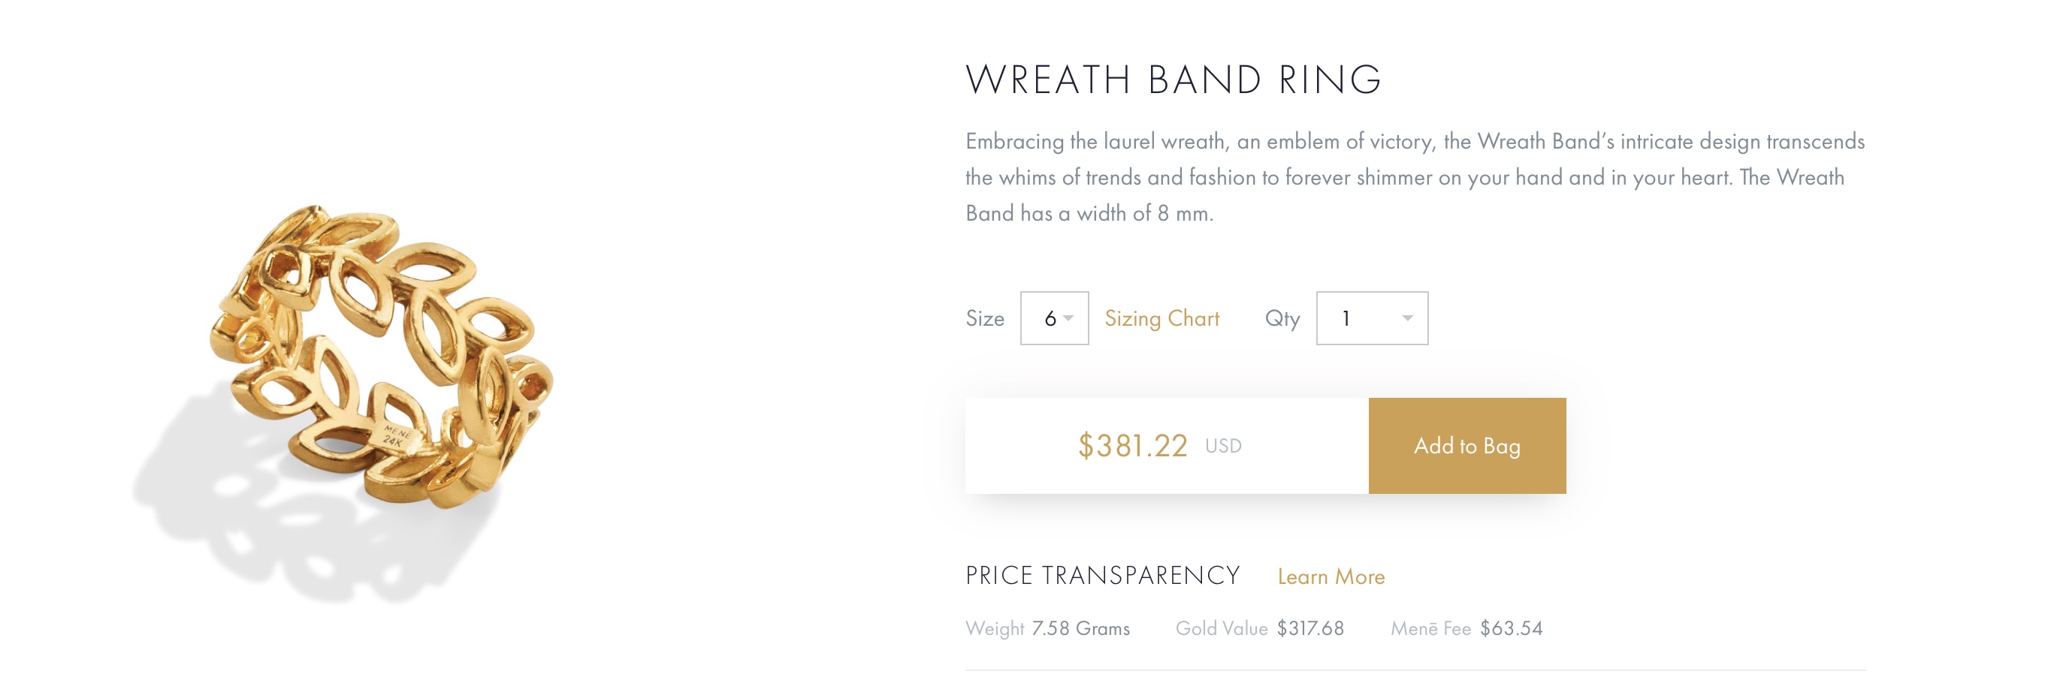Expand the Qty dropdown arrow

1407,318
